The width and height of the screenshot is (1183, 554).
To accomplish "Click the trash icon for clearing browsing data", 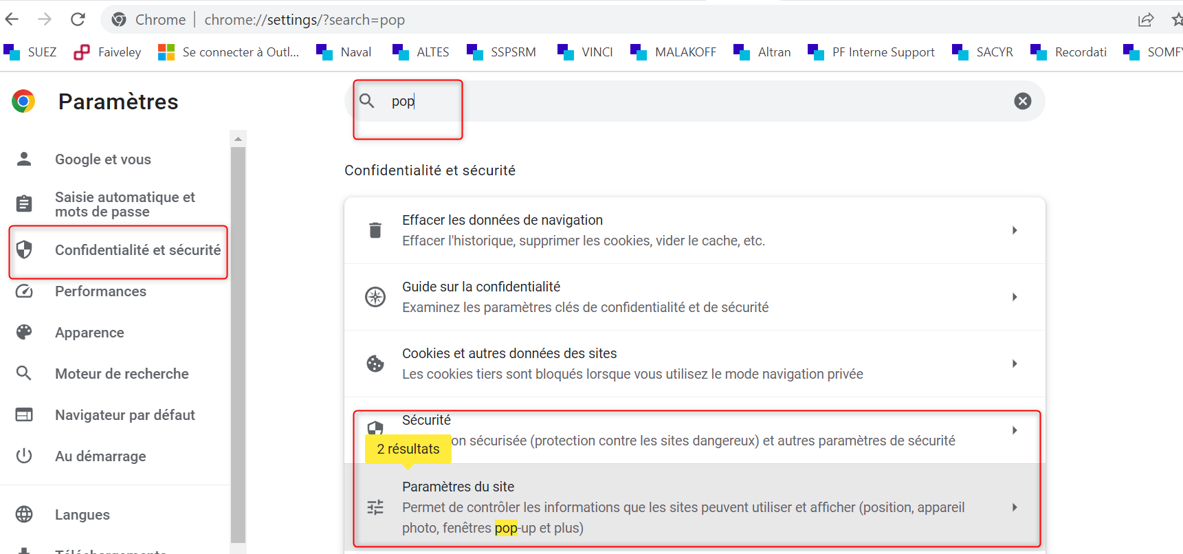I will click(375, 230).
